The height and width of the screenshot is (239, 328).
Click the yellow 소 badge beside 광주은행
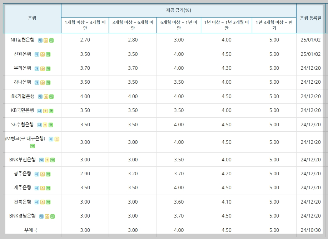point(43,174)
